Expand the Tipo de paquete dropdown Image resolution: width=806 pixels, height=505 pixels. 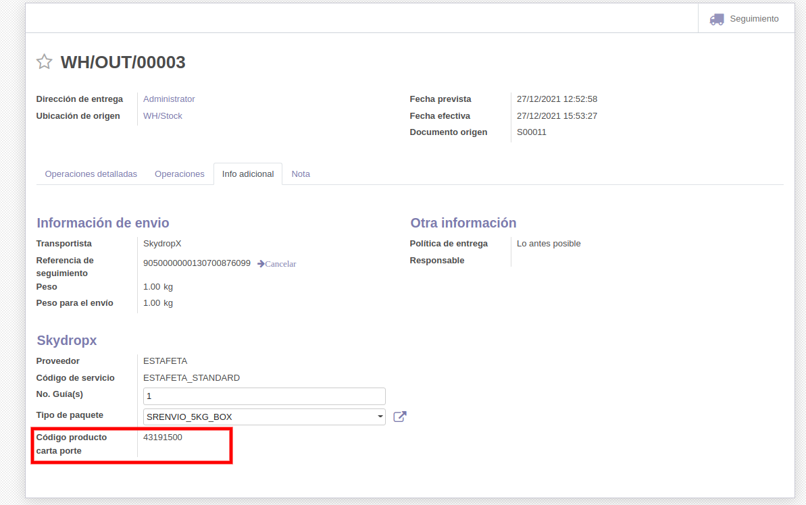click(264, 417)
